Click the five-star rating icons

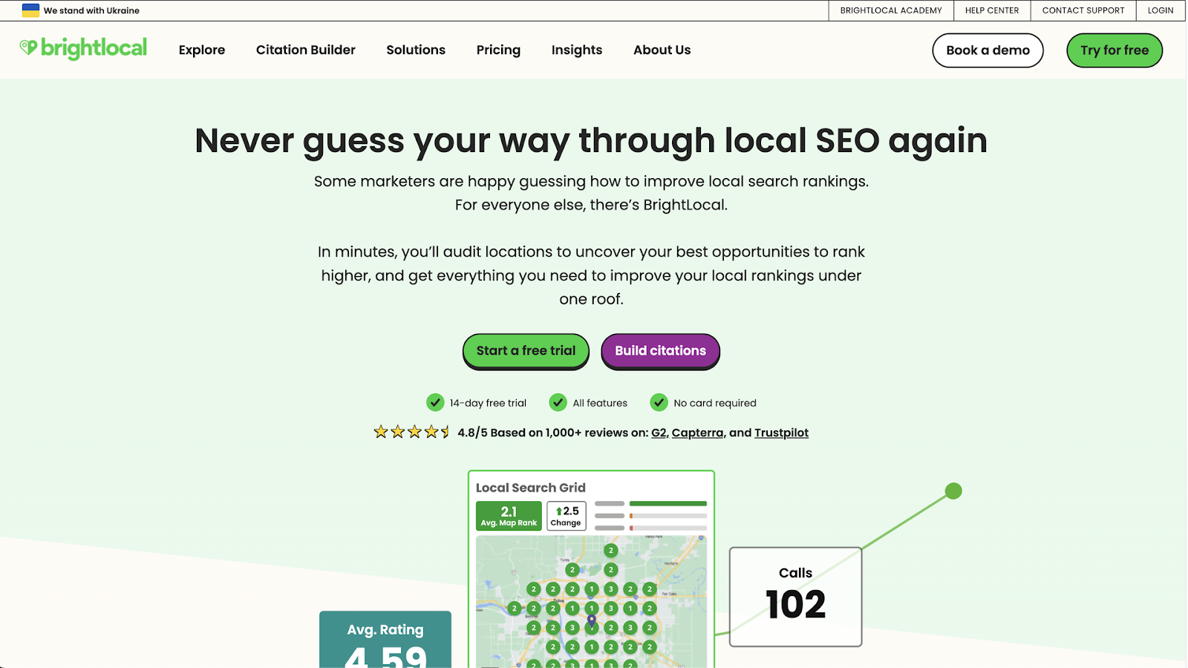click(x=412, y=431)
